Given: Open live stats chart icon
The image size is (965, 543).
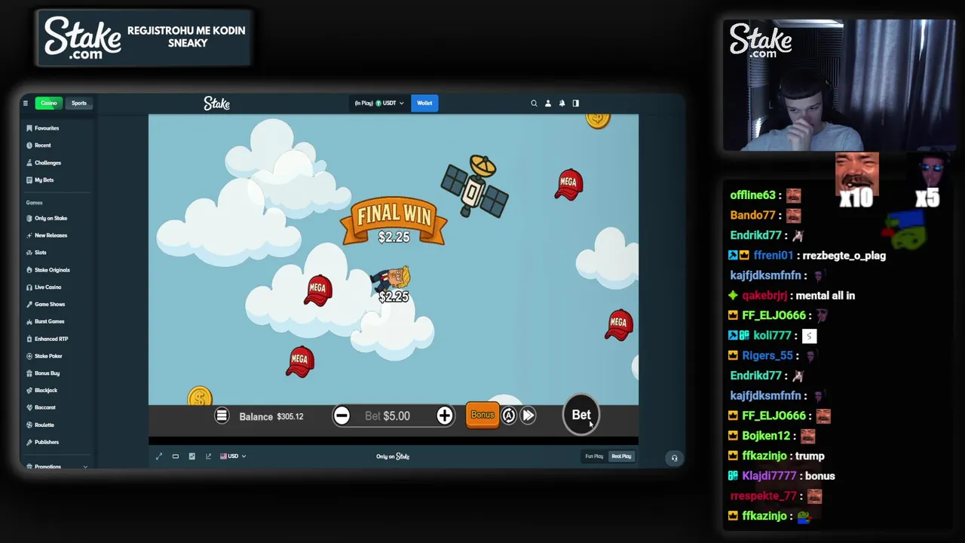Looking at the screenshot, I should pos(192,456).
